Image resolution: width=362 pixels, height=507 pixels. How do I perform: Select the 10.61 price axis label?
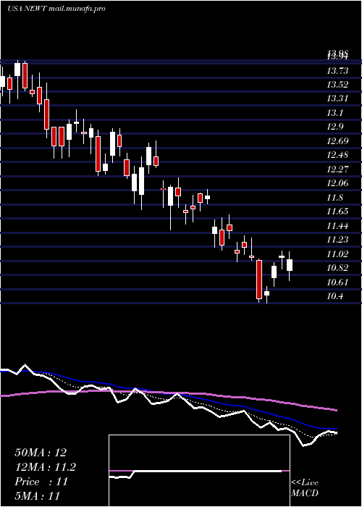pos(338,282)
